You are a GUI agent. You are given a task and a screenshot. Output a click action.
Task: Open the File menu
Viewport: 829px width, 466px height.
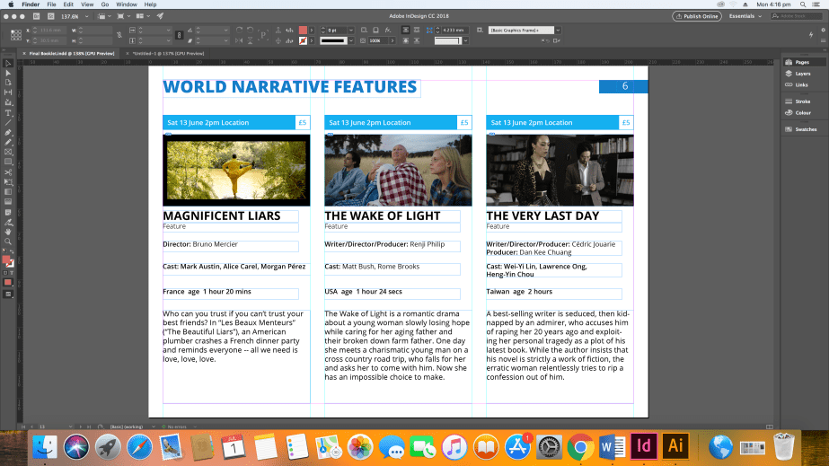(51, 4)
